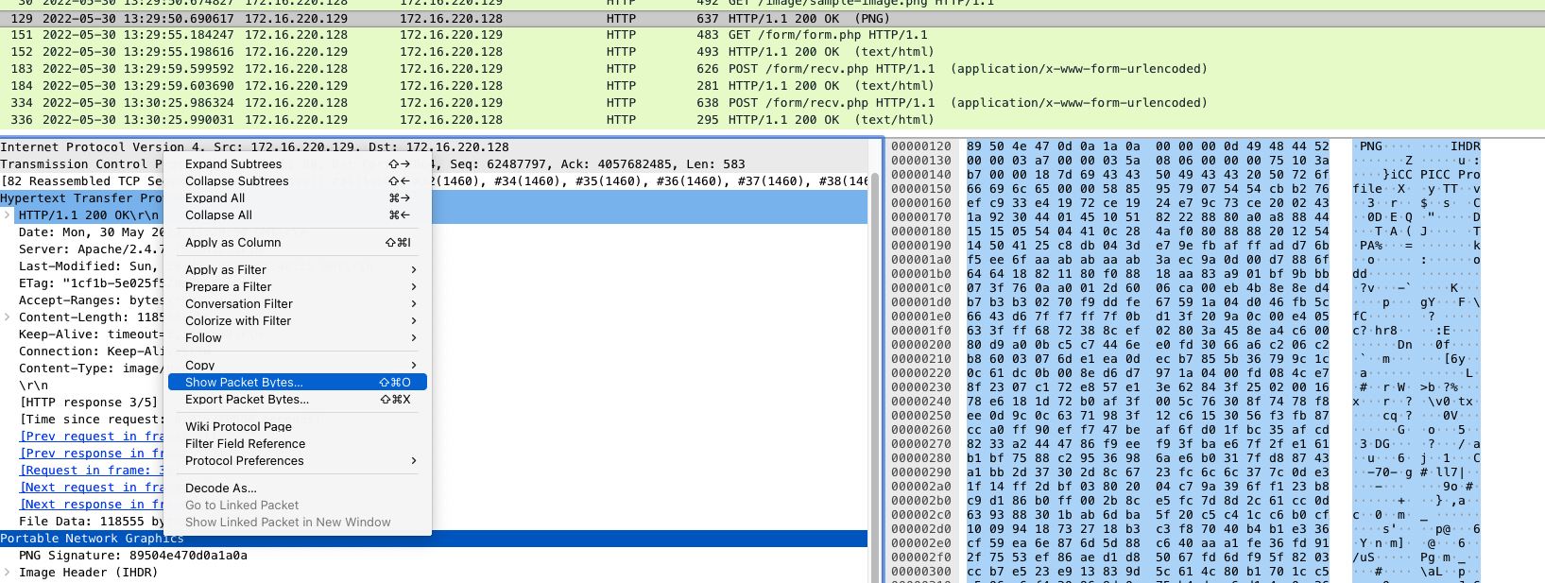The image size is (1545, 583).
Task: Choose Collapse All
Action: 218,215
